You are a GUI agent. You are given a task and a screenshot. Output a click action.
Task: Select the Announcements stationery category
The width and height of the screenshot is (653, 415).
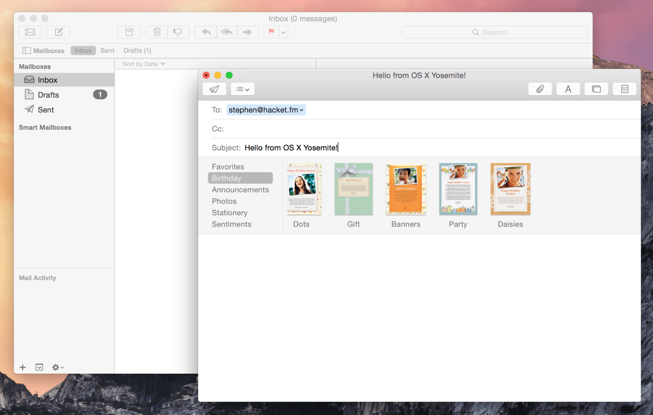click(240, 190)
